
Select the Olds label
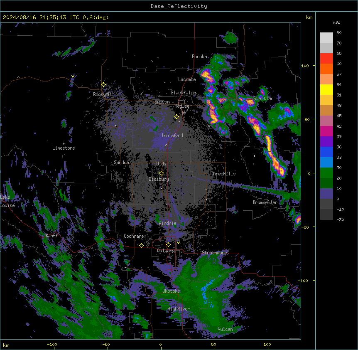pos(161,164)
